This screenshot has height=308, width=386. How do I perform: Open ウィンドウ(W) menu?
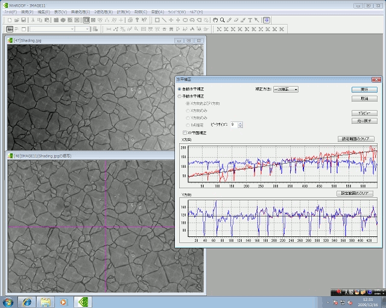[x=177, y=12]
